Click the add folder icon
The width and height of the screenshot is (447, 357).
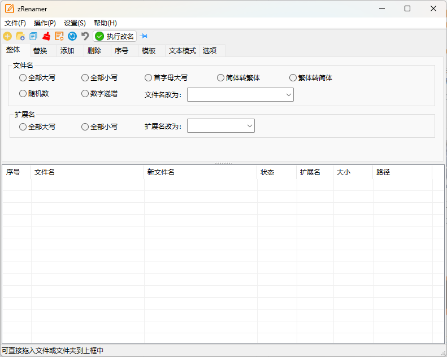tap(20, 36)
